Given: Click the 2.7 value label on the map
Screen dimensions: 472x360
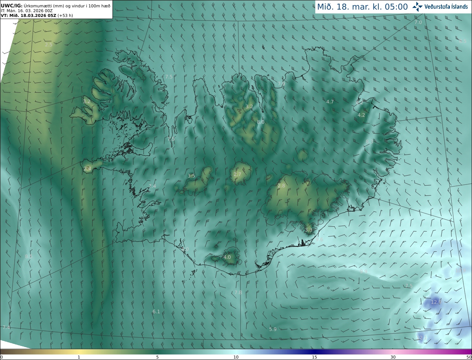Looking at the screenshot, I should point(237,174).
